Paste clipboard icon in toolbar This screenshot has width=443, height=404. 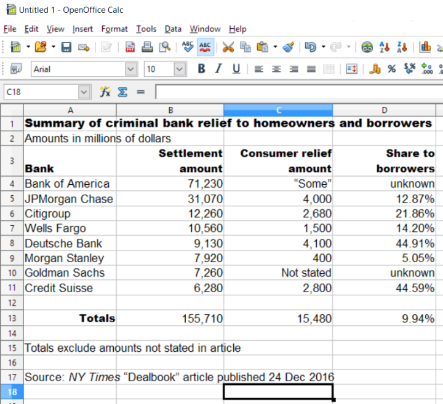[x=262, y=47]
